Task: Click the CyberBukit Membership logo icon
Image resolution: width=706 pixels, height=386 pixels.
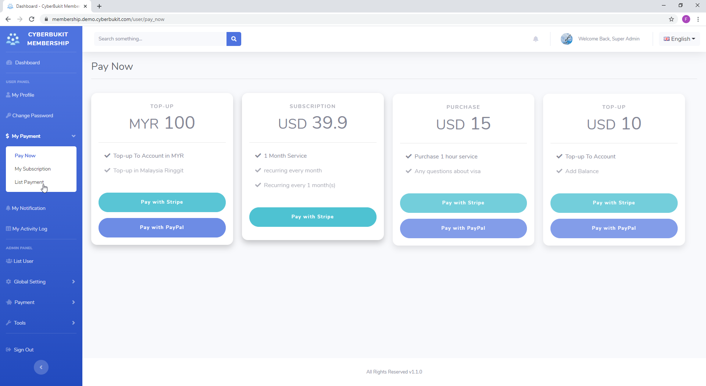Action: click(13, 39)
